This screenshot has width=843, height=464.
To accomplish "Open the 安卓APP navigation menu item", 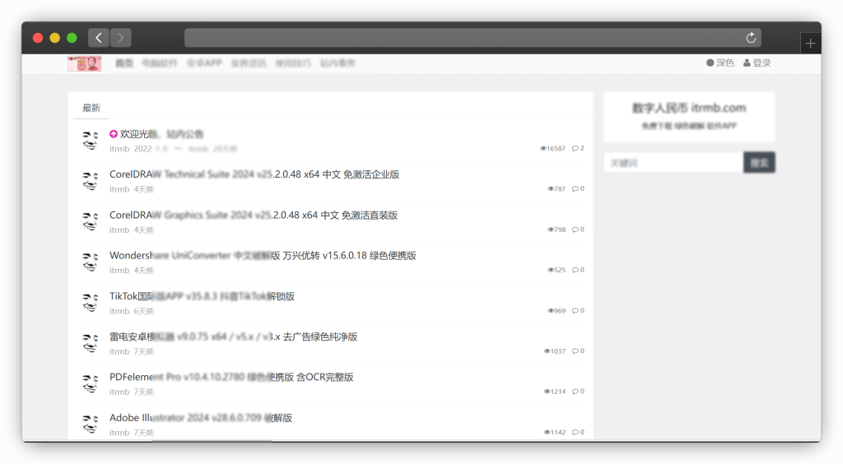I will click(x=204, y=63).
